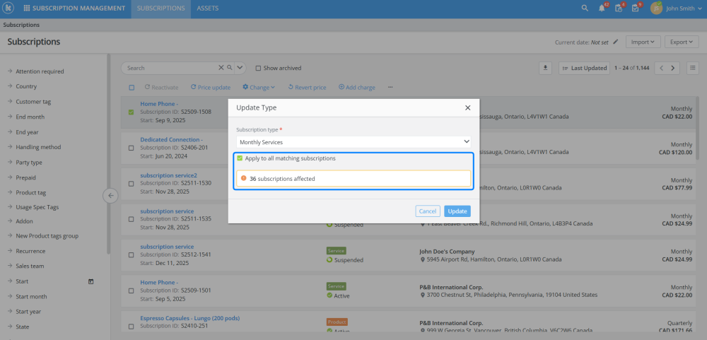Click the download icon above the list
The width and height of the screenshot is (707, 340).
(x=545, y=68)
